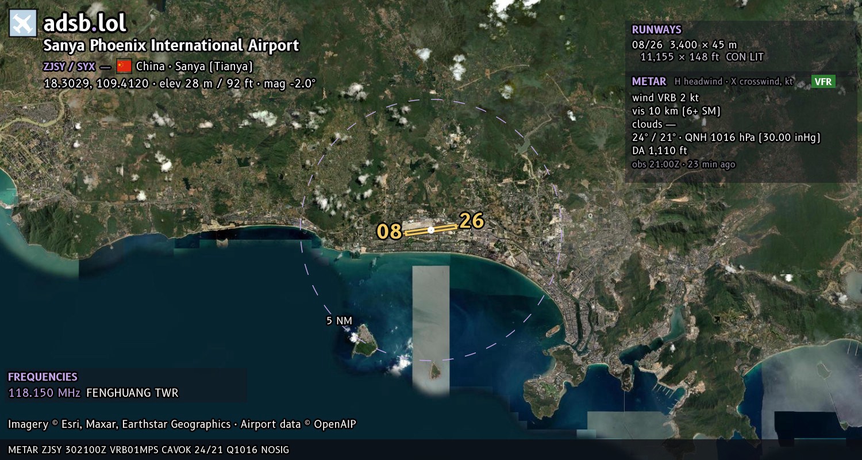
Task: Click the DA 1,110 ft value
Action: pos(659,151)
